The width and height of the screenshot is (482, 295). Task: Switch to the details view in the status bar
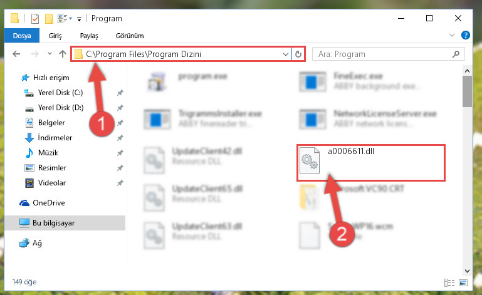click(x=449, y=282)
